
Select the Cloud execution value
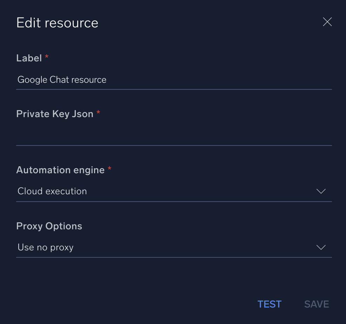(x=52, y=191)
